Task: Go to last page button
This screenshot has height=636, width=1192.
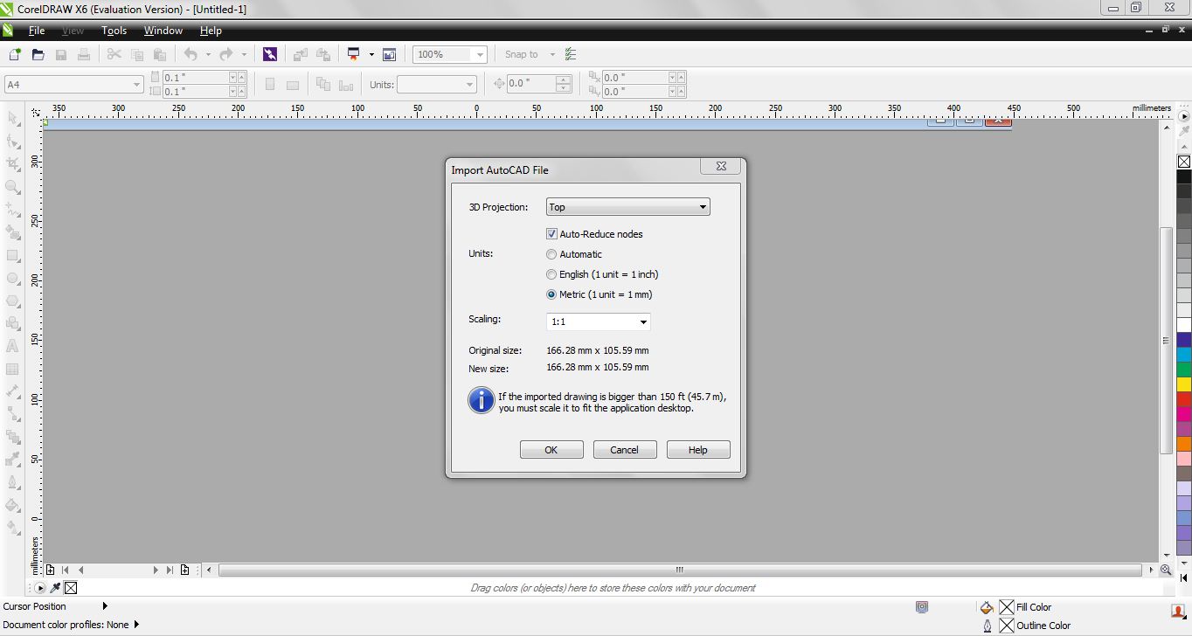Action: pos(170,570)
